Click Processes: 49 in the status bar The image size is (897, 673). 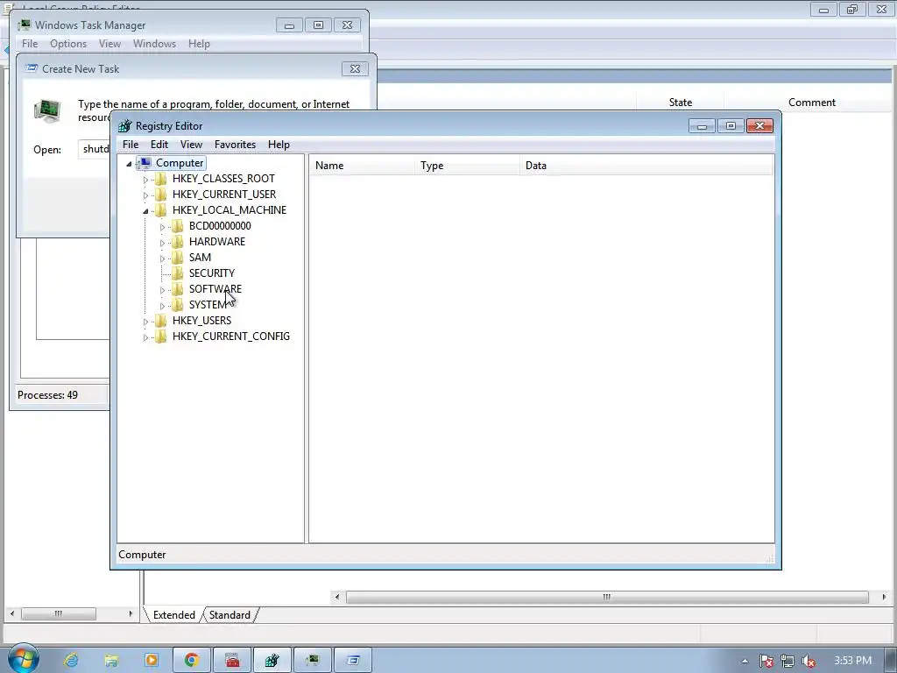(47, 395)
